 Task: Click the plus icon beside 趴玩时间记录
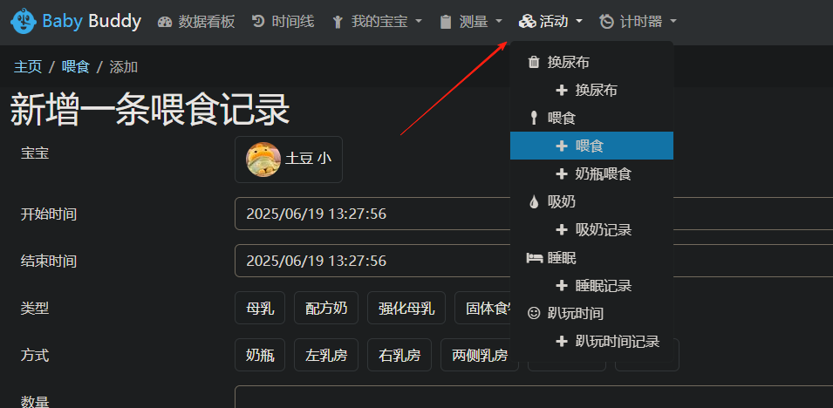coord(562,341)
